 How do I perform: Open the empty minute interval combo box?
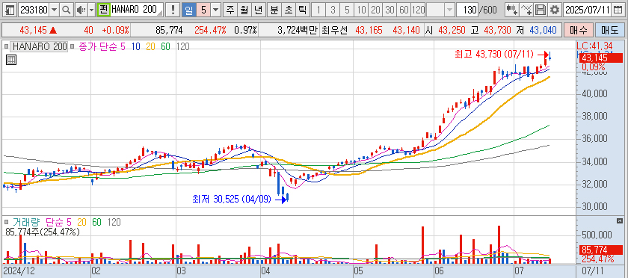click(440, 10)
